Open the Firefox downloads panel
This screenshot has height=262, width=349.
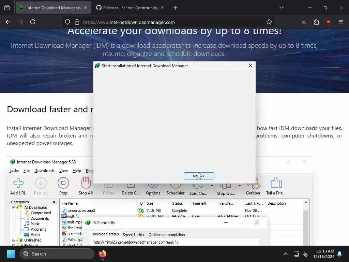point(304,22)
